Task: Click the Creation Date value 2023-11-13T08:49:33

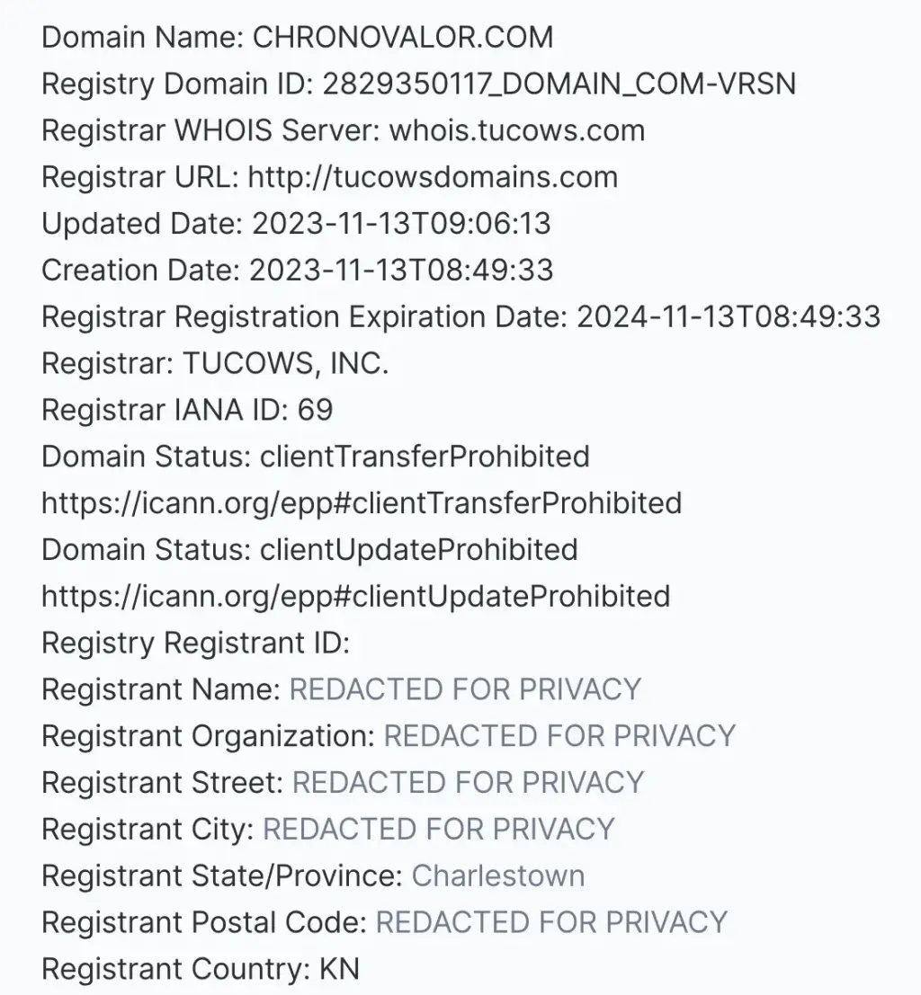Action: (401, 271)
